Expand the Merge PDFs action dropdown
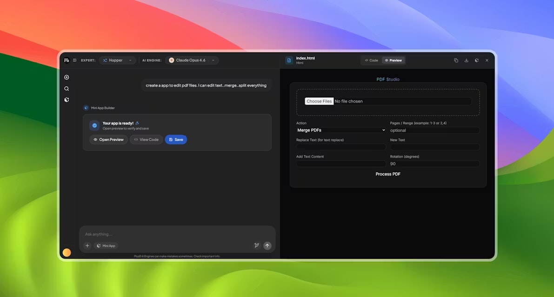The height and width of the screenshot is (297, 554). [341, 130]
